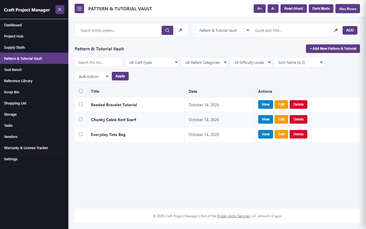Edit the Beaded Bracelet Tutorial entry
Image resolution: width=366 pixels, height=229 pixels.
281,104
